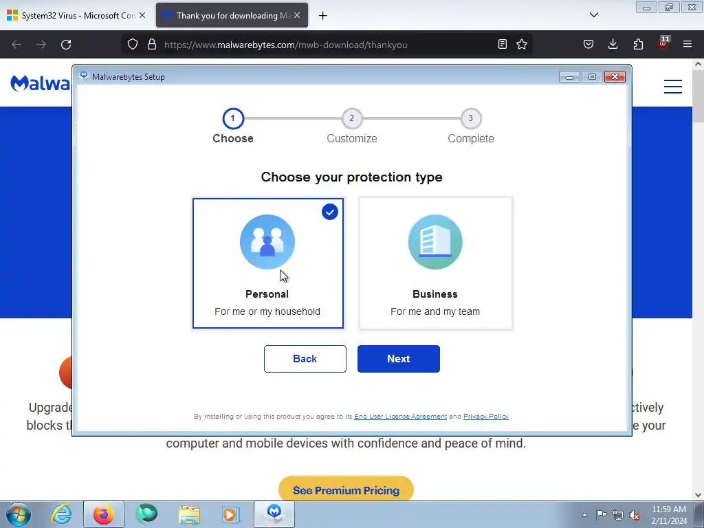This screenshot has width=704, height=528.
Task: Click step 2 Customize circle
Action: pos(352,118)
